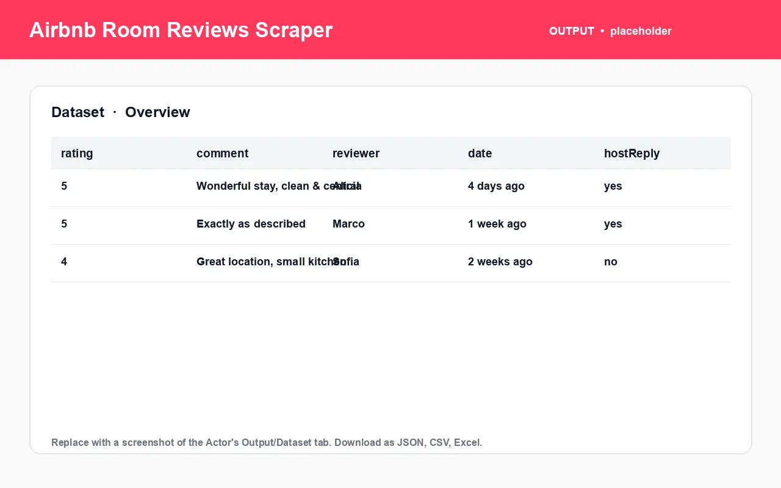The width and height of the screenshot is (781, 488).
Task: Click the date '4 days ago'
Action: pyautogui.click(x=496, y=186)
